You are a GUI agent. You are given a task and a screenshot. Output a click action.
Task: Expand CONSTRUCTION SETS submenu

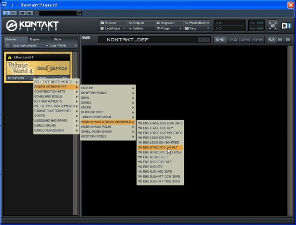(56, 91)
